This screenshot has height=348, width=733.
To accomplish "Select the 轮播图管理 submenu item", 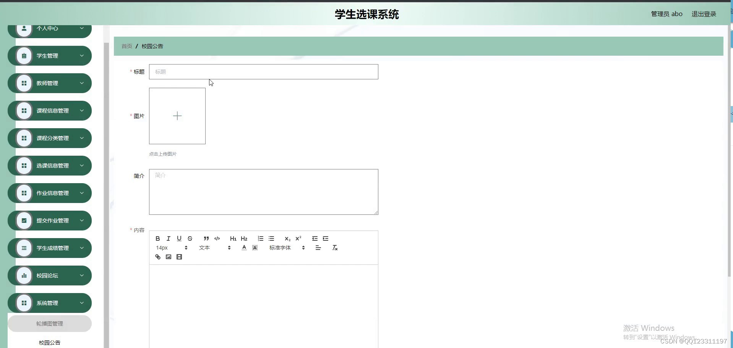I will click(x=50, y=324).
